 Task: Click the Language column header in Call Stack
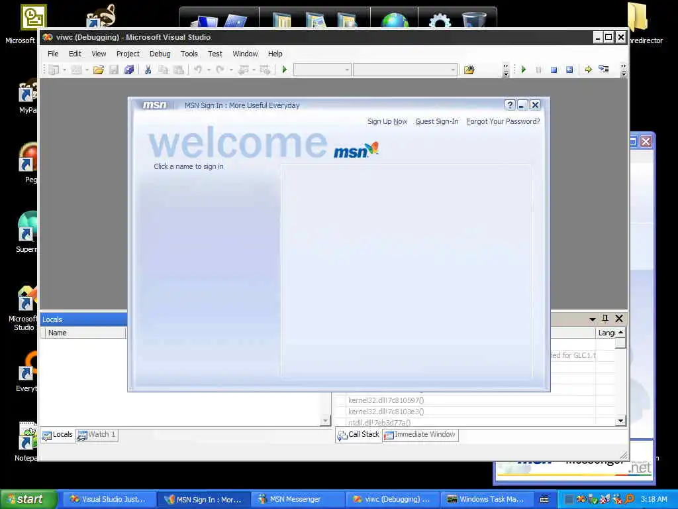[x=605, y=333]
